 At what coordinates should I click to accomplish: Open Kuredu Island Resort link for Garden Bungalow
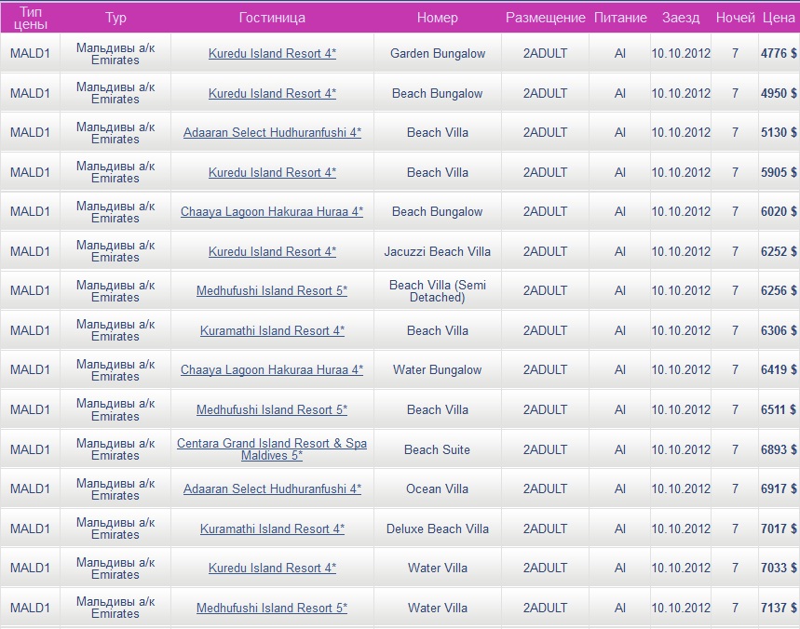pyautogui.click(x=272, y=54)
